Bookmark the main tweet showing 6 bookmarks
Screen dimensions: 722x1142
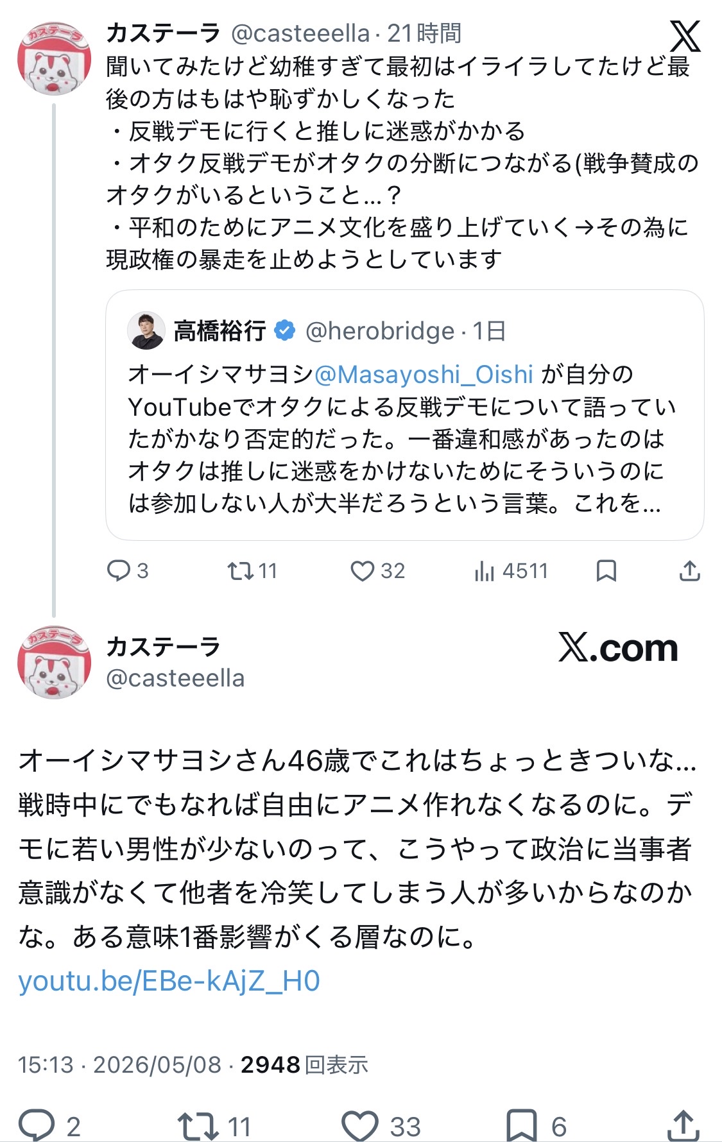pyautogui.click(x=537, y=1126)
